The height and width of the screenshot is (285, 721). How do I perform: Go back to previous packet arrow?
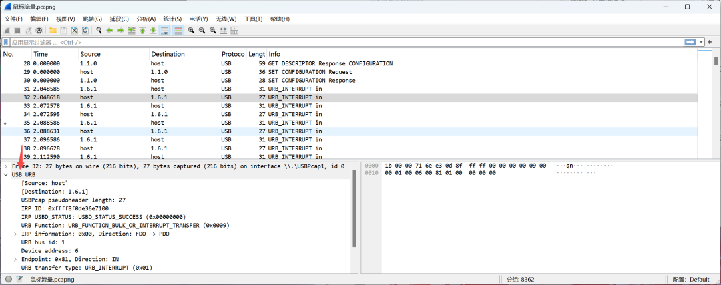coord(110,30)
